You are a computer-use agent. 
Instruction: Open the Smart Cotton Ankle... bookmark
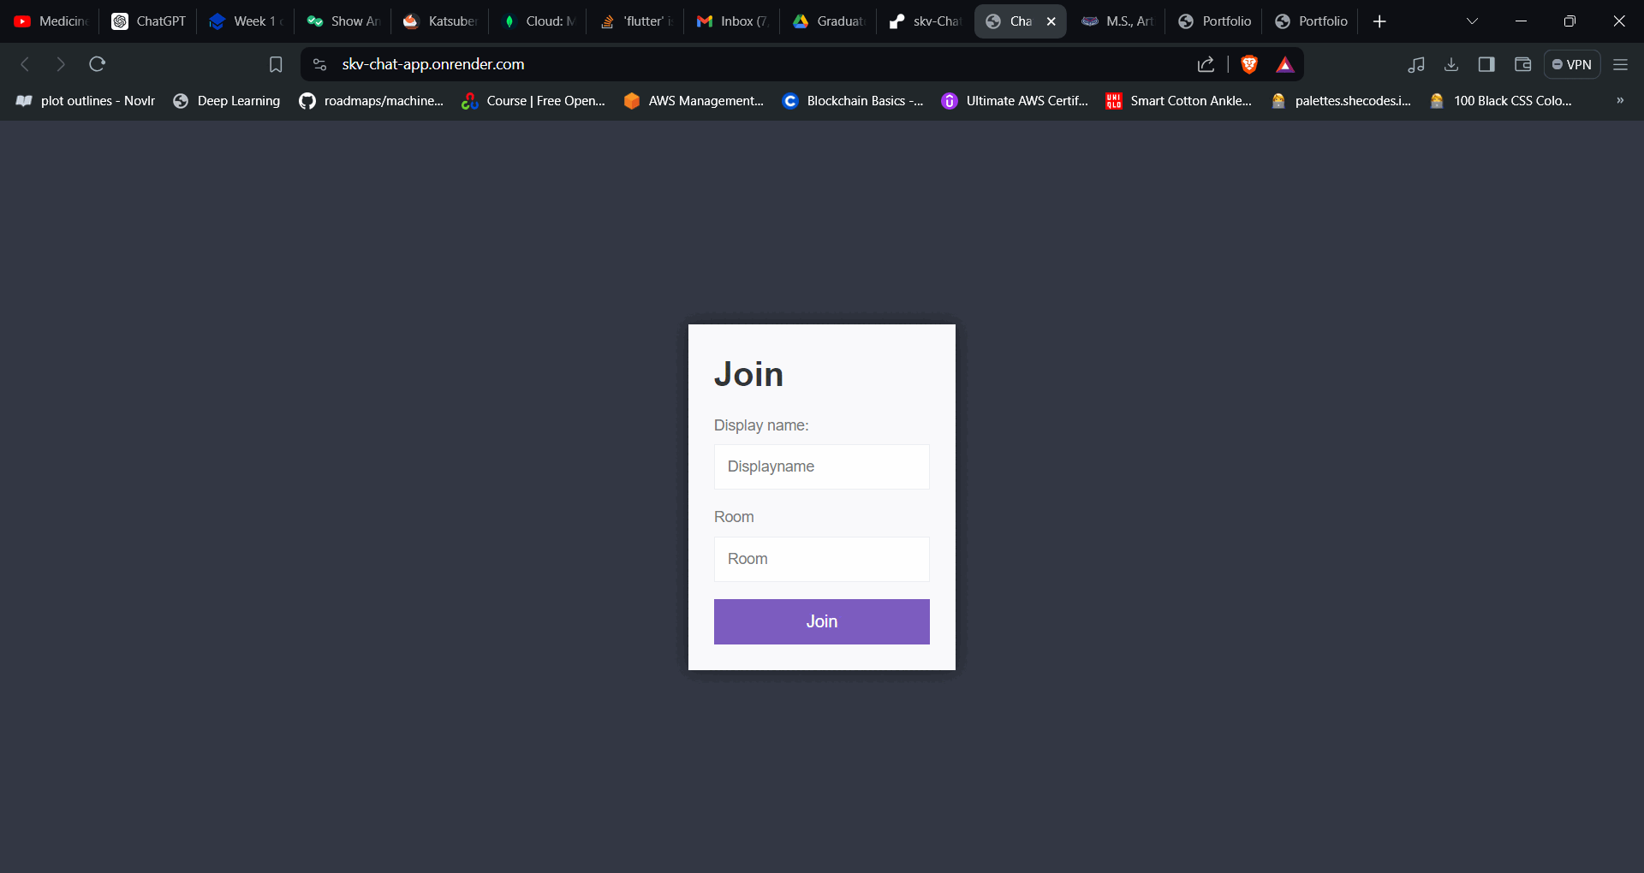pos(1179,100)
